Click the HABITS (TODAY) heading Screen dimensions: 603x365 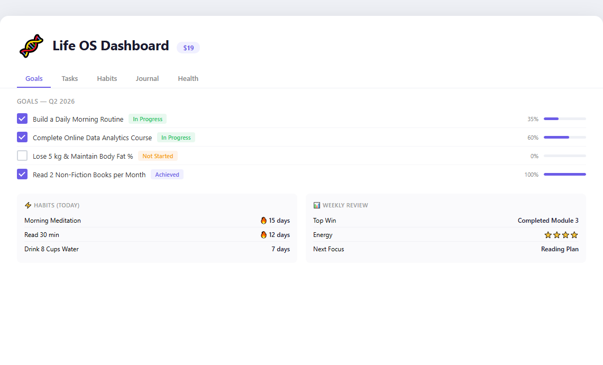pyautogui.click(x=57, y=205)
